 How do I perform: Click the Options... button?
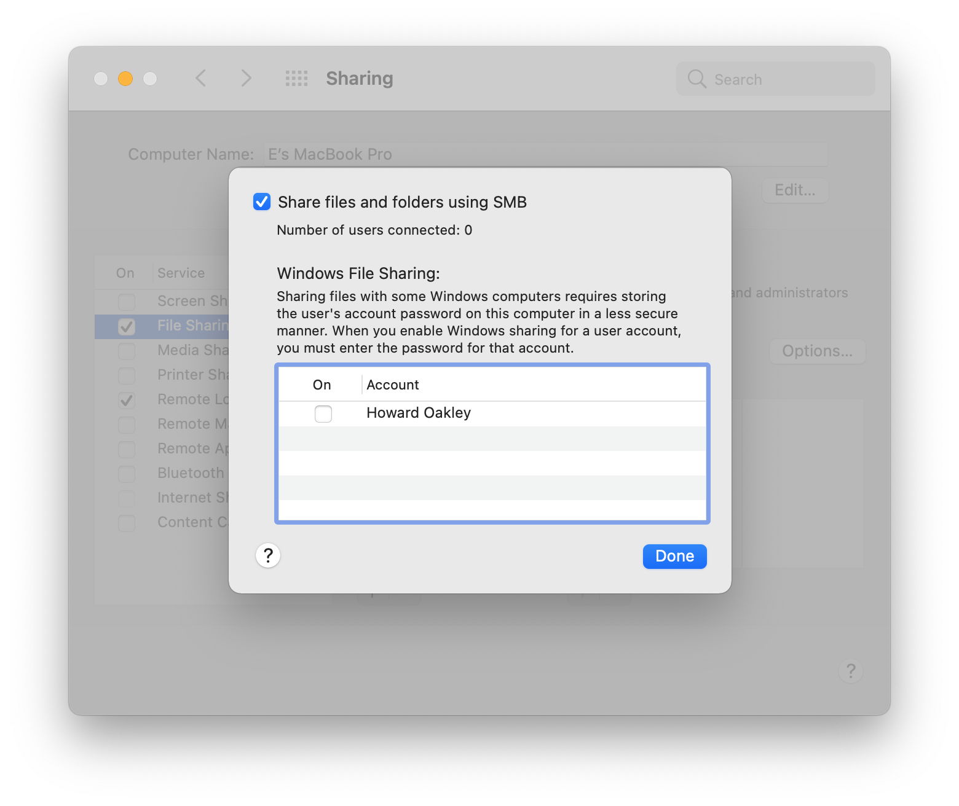tap(817, 351)
